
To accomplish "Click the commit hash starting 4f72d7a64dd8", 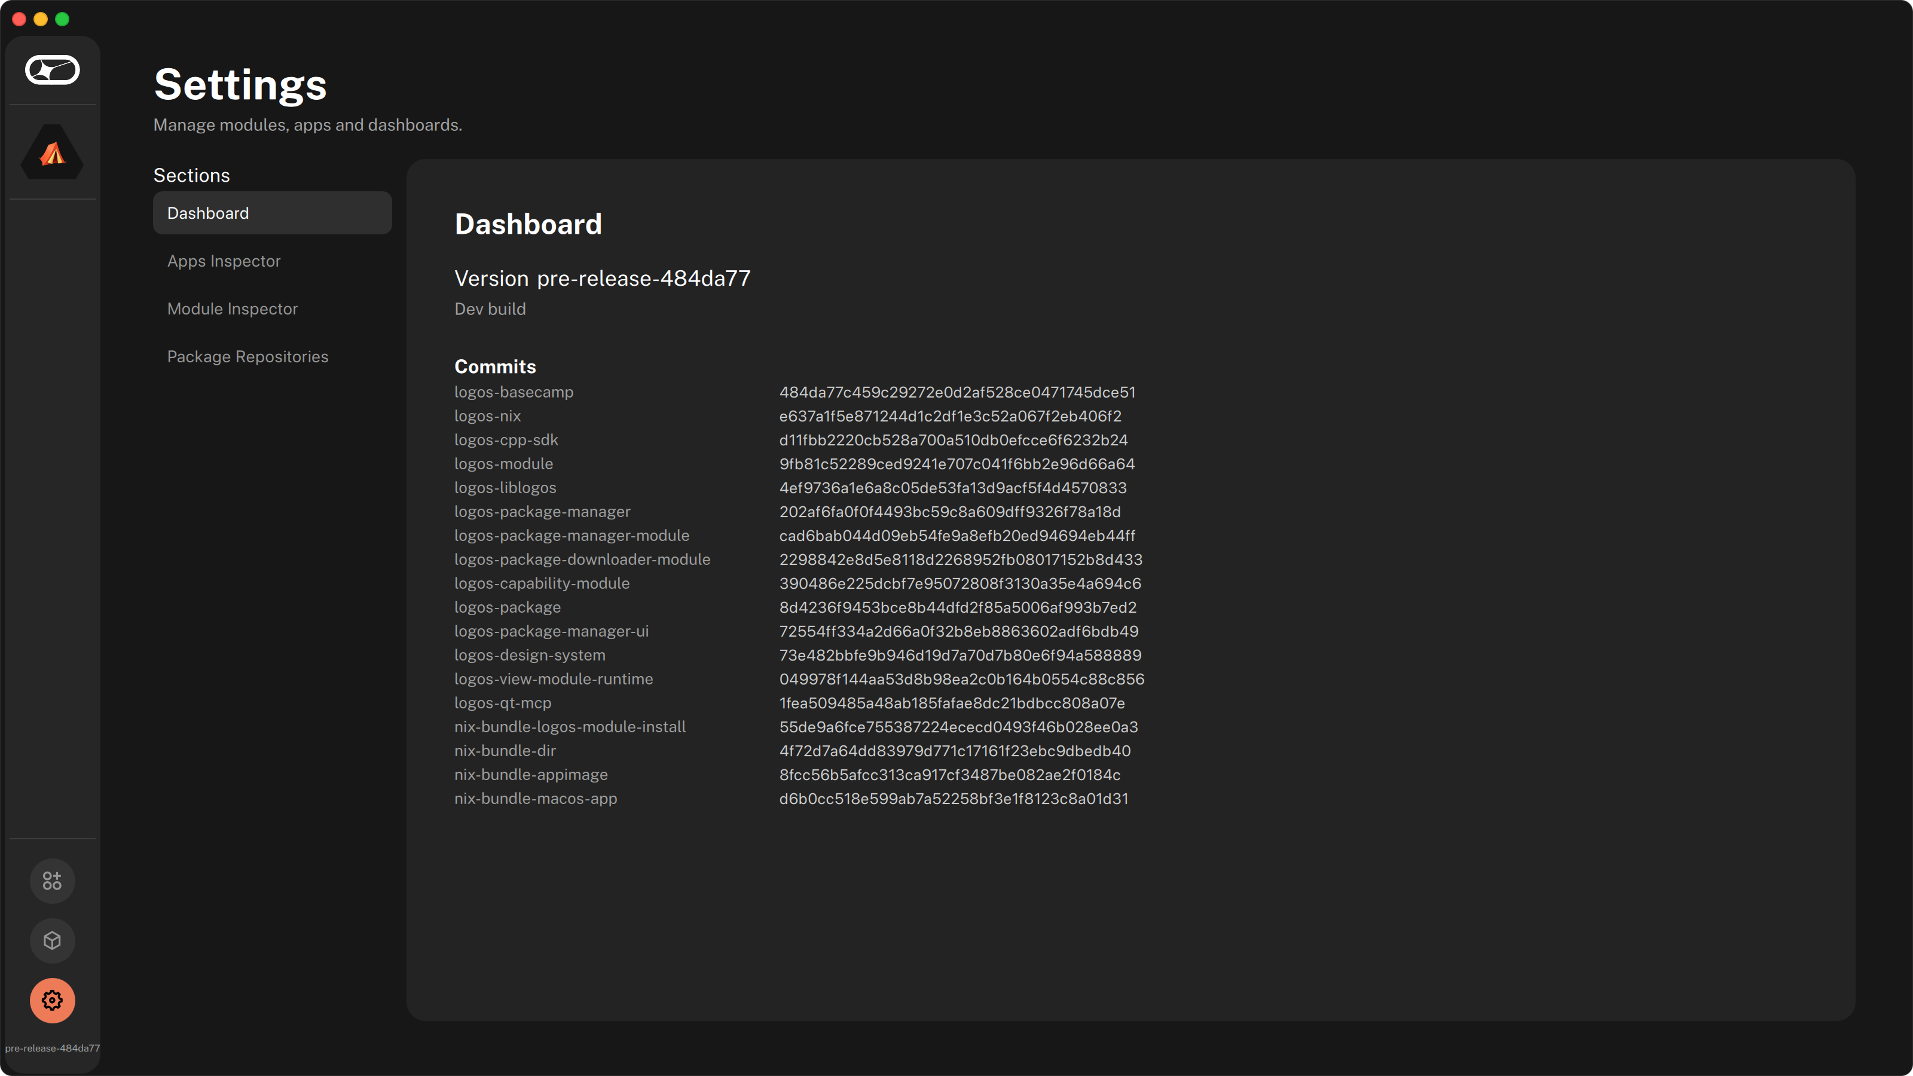I will pos(955,751).
